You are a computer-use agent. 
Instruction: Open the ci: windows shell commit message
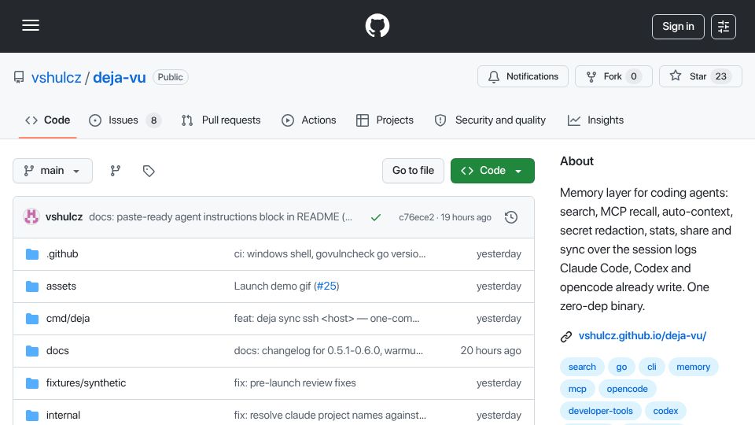330,254
